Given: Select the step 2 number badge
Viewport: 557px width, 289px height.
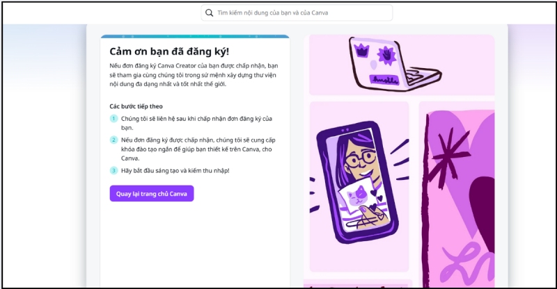Looking at the screenshot, I should point(113,140).
